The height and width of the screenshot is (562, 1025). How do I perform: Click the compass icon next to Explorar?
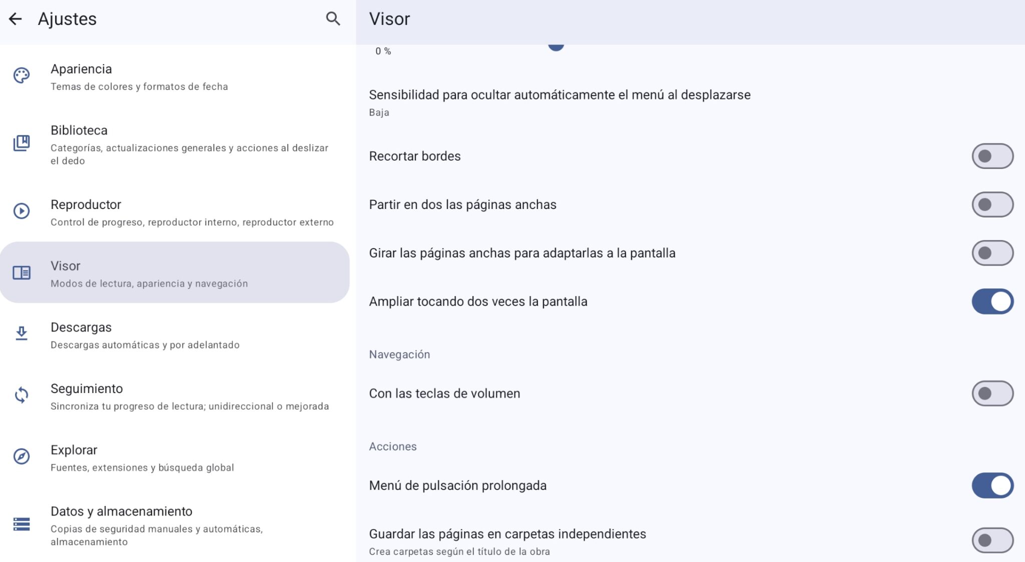click(21, 456)
